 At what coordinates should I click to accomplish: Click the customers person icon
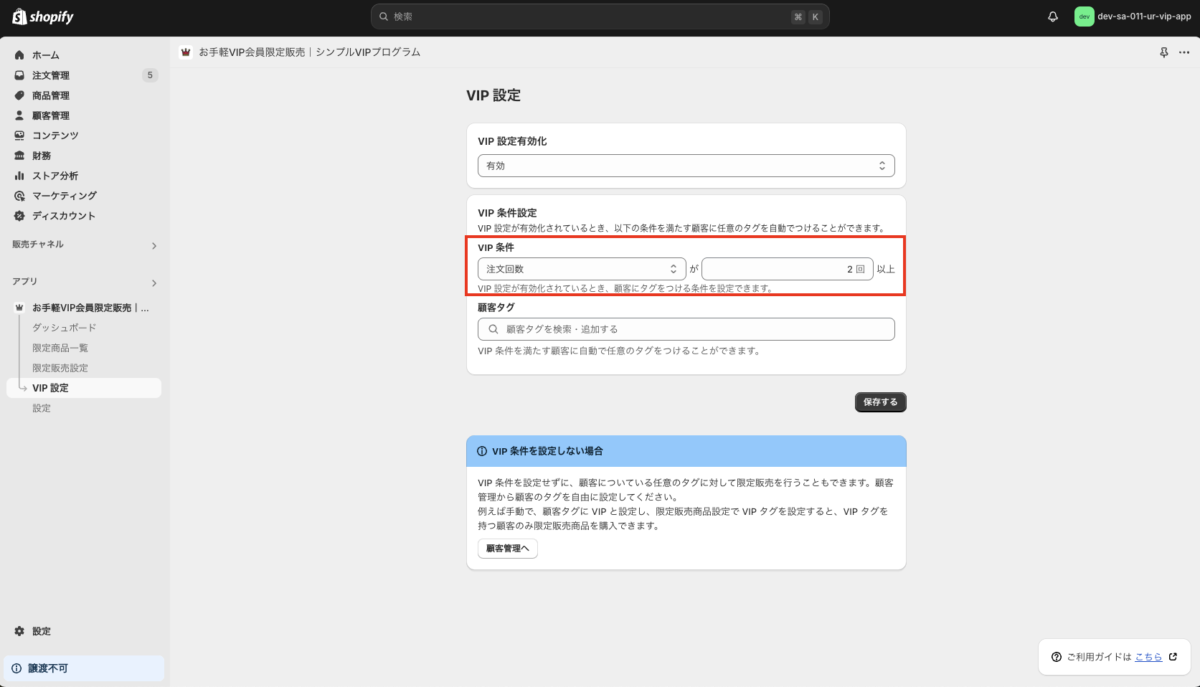(19, 115)
